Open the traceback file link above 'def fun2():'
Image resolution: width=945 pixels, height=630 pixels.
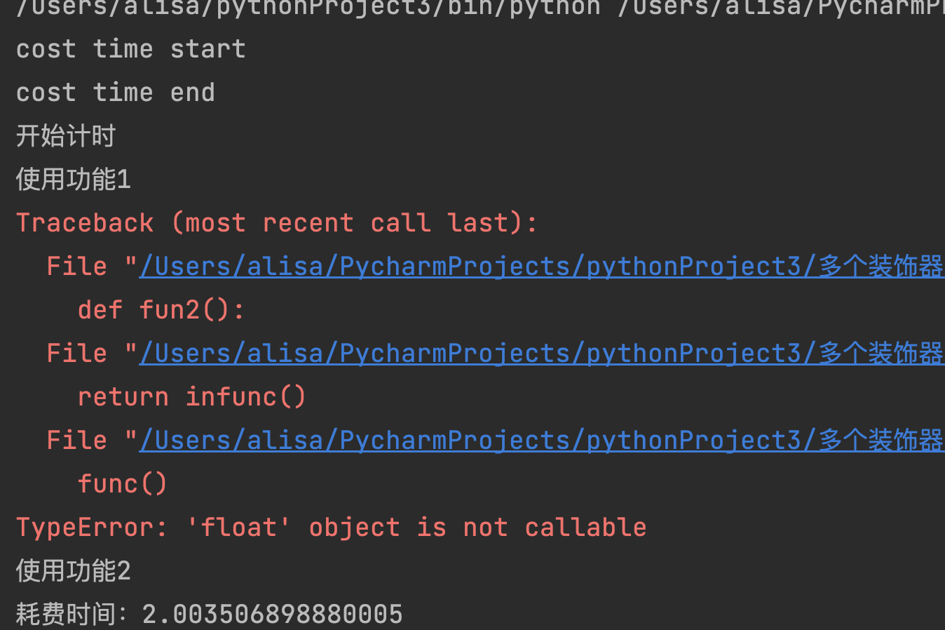[x=542, y=267]
